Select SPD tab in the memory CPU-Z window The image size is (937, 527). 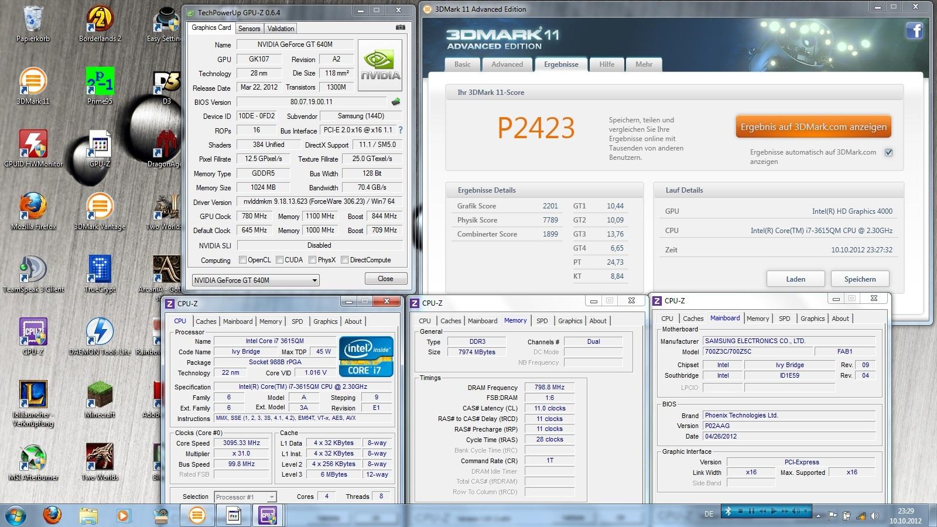click(542, 321)
